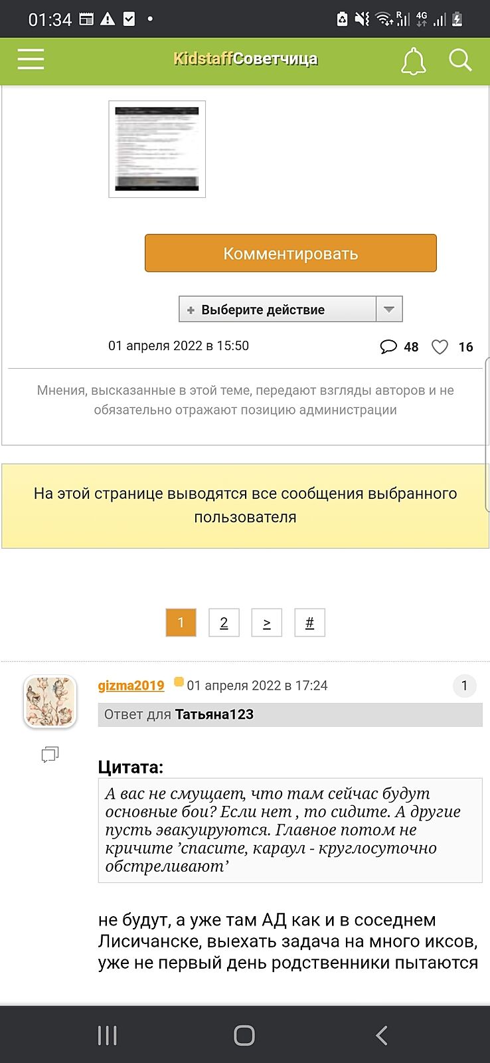Image resolution: width=490 pixels, height=1063 pixels.
Task: Click the comments speech bubble icon
Action: point(388,347)
